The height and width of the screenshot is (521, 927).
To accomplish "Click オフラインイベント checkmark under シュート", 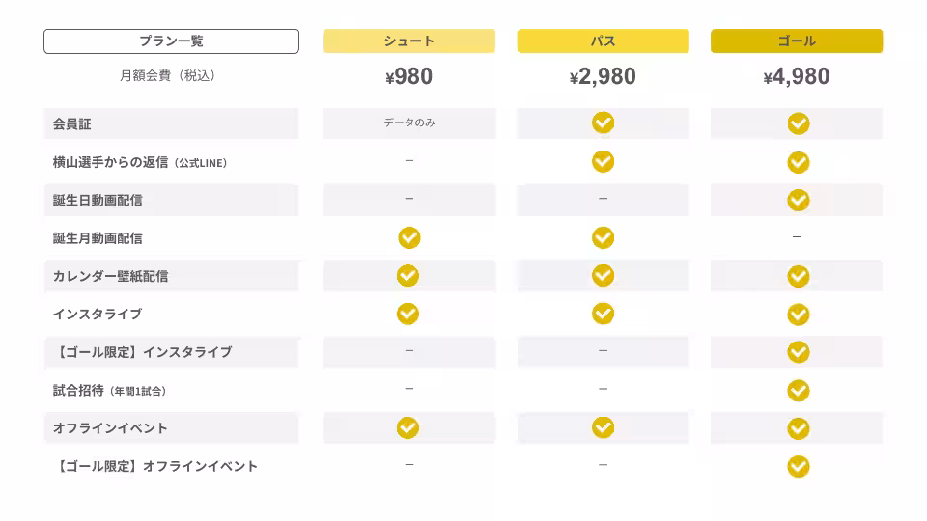I will pyautogui.click(x=408, y=427).
